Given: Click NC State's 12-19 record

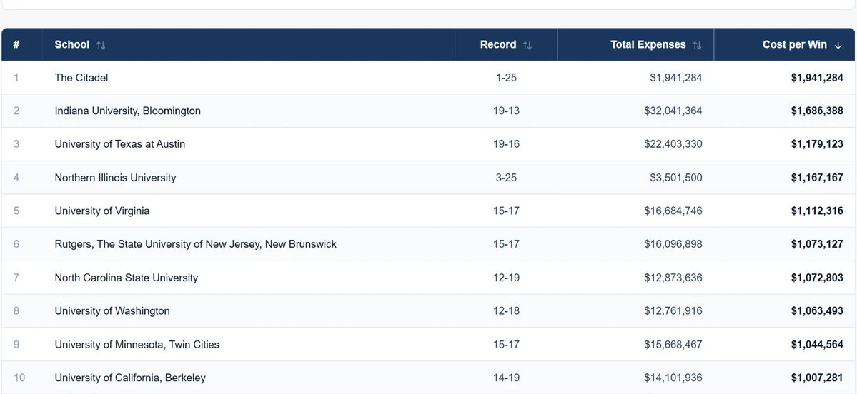Looking at the screenshot, I should pos(506,277).
